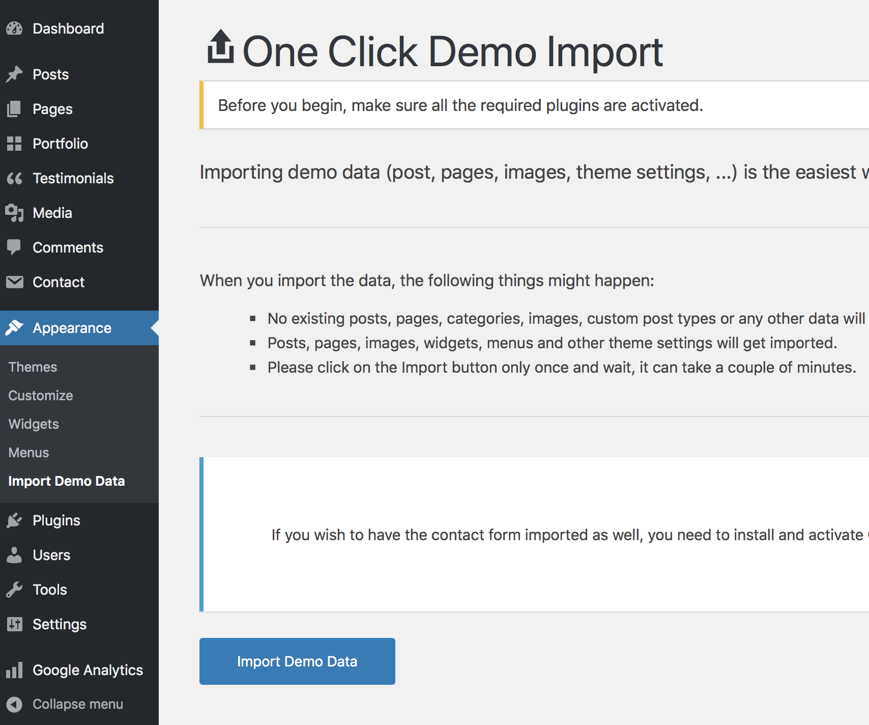Click the Comments speech bubble icon
The height and width of the screenshot is (725, 869).
tap(14, 247)
